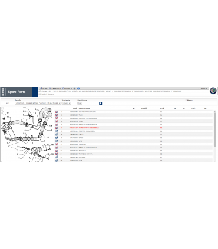Toggle the crossed cart icon for row 6

[x=57, y=128]
